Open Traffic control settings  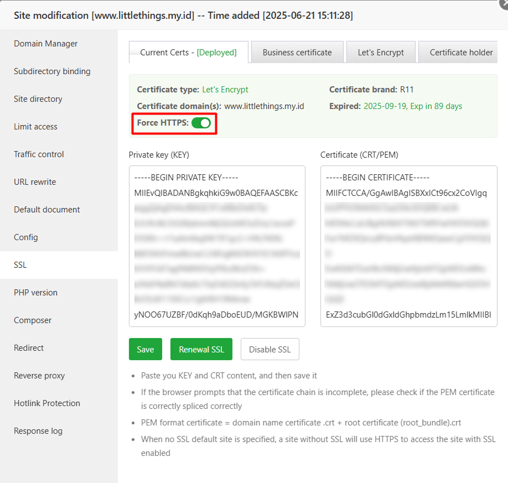click(39, 154)
